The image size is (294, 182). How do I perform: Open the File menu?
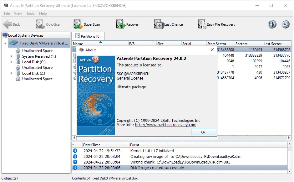click(x=7, y=13)
